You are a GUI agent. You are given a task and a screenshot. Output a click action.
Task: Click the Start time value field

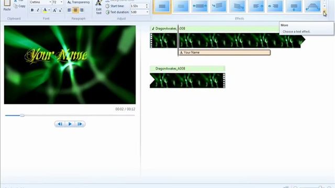(x=138, y=6)
